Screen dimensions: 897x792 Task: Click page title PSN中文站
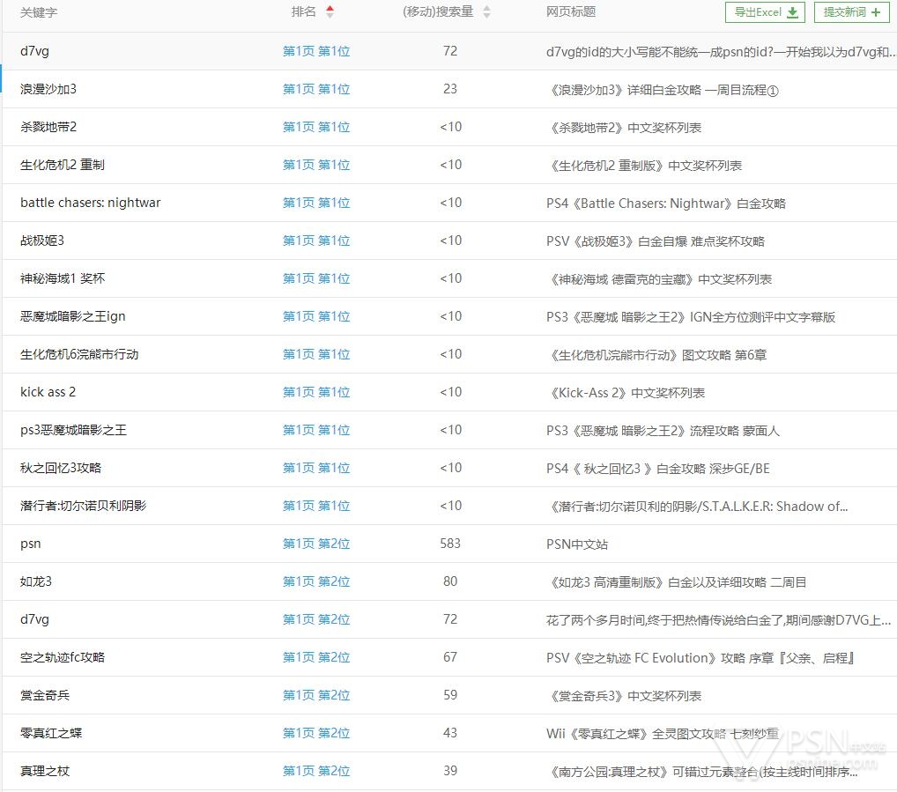point(577,544)
